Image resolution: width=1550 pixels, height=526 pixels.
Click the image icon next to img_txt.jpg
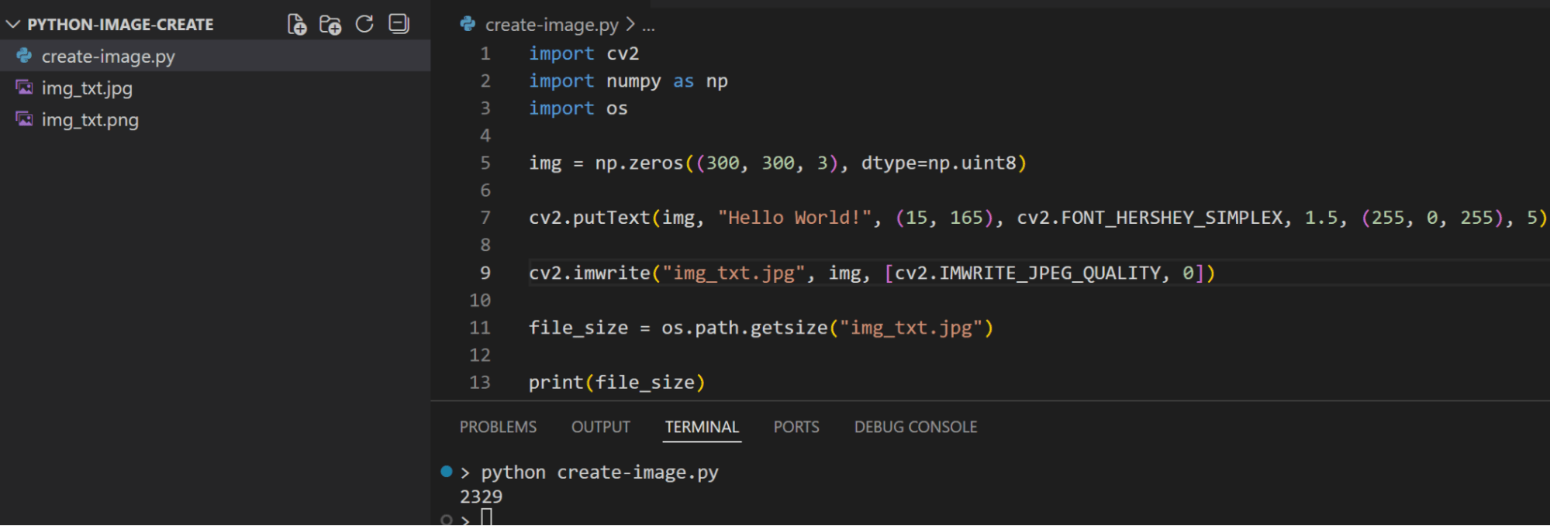[25, 88]
